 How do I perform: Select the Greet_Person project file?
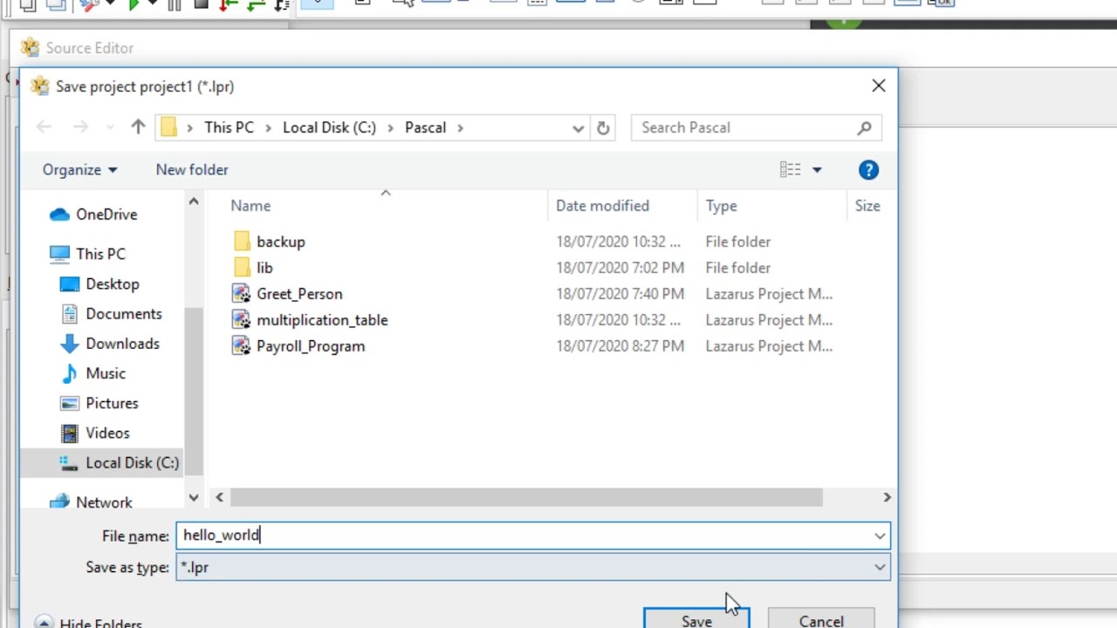[x=299, y=294]
